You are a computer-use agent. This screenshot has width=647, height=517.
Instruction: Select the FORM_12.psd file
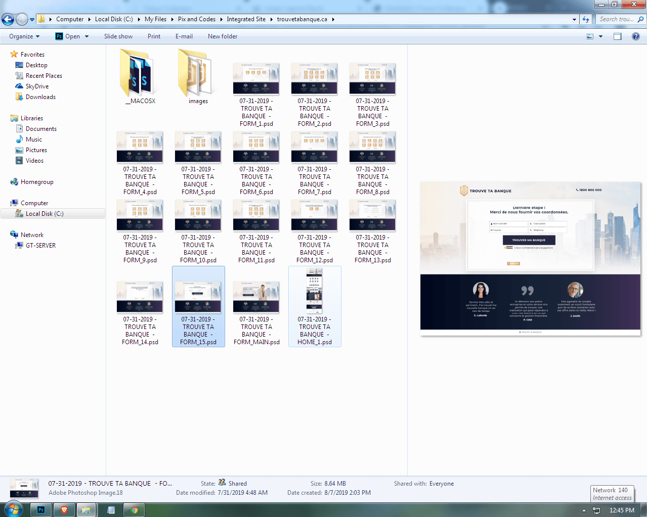[315, 231]
